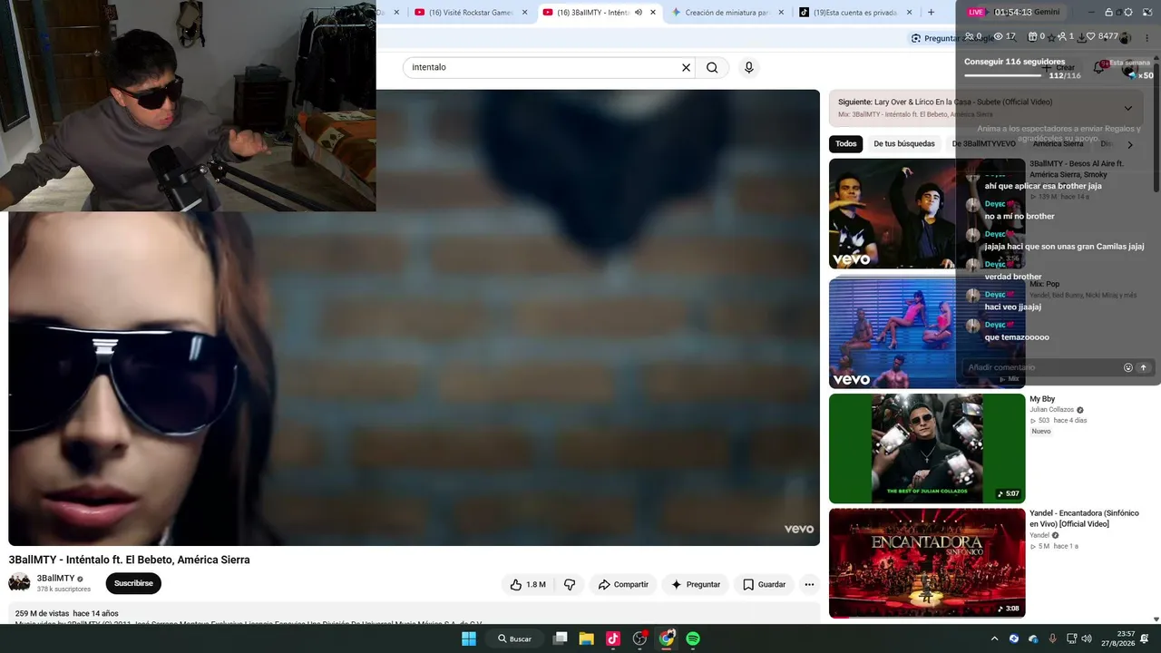Screen dimensions: 1161x653
Task: Like the video with 1.8 M likes
Action: [527, 585]
